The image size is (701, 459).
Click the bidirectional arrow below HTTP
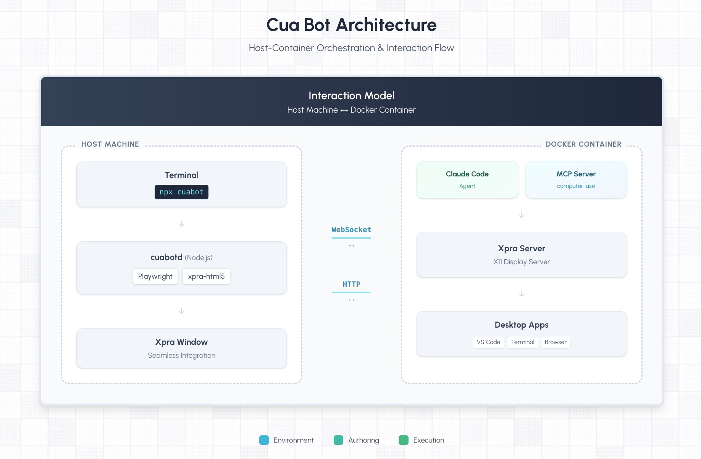pyautogui.click(x=352, y=300)
